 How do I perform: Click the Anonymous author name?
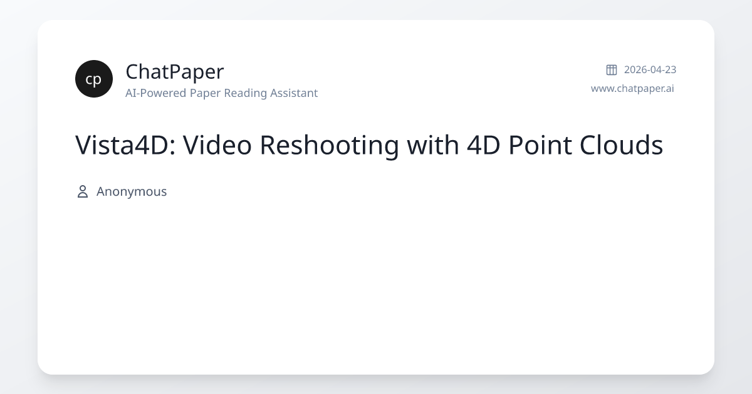click(x=132, y=191)
